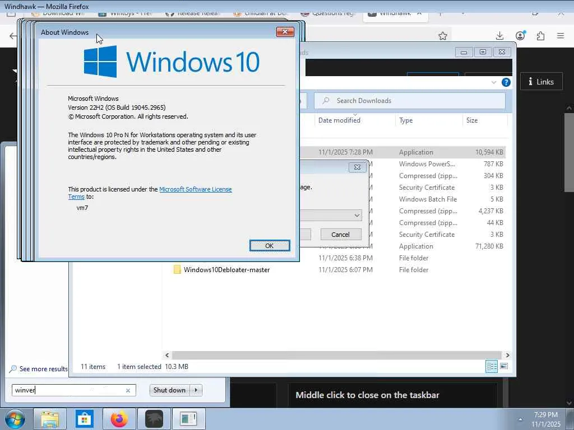Click the 11/1/2025 6:38 PM folder row
574x430 pixels.
pos(402,258)
